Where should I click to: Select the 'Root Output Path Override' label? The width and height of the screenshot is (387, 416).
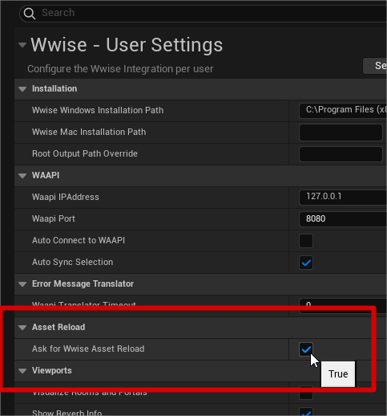click(x=85, y=153)
